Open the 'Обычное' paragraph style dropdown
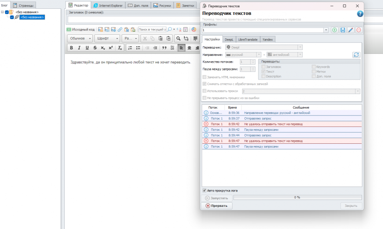The height and width of the screenshot is (229, 383). click(x=80, y=38)
